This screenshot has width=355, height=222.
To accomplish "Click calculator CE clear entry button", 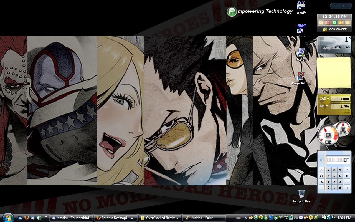I will [x=322, y=176].
